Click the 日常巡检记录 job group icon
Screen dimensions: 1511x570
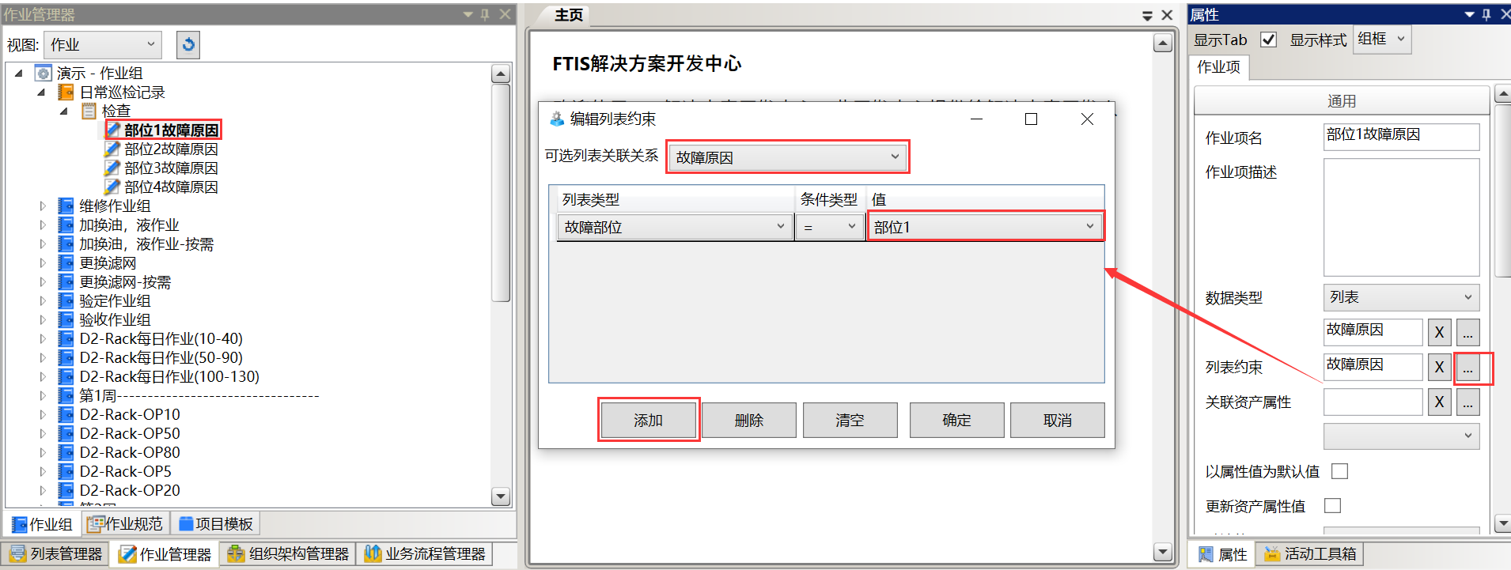coord(66,92)
